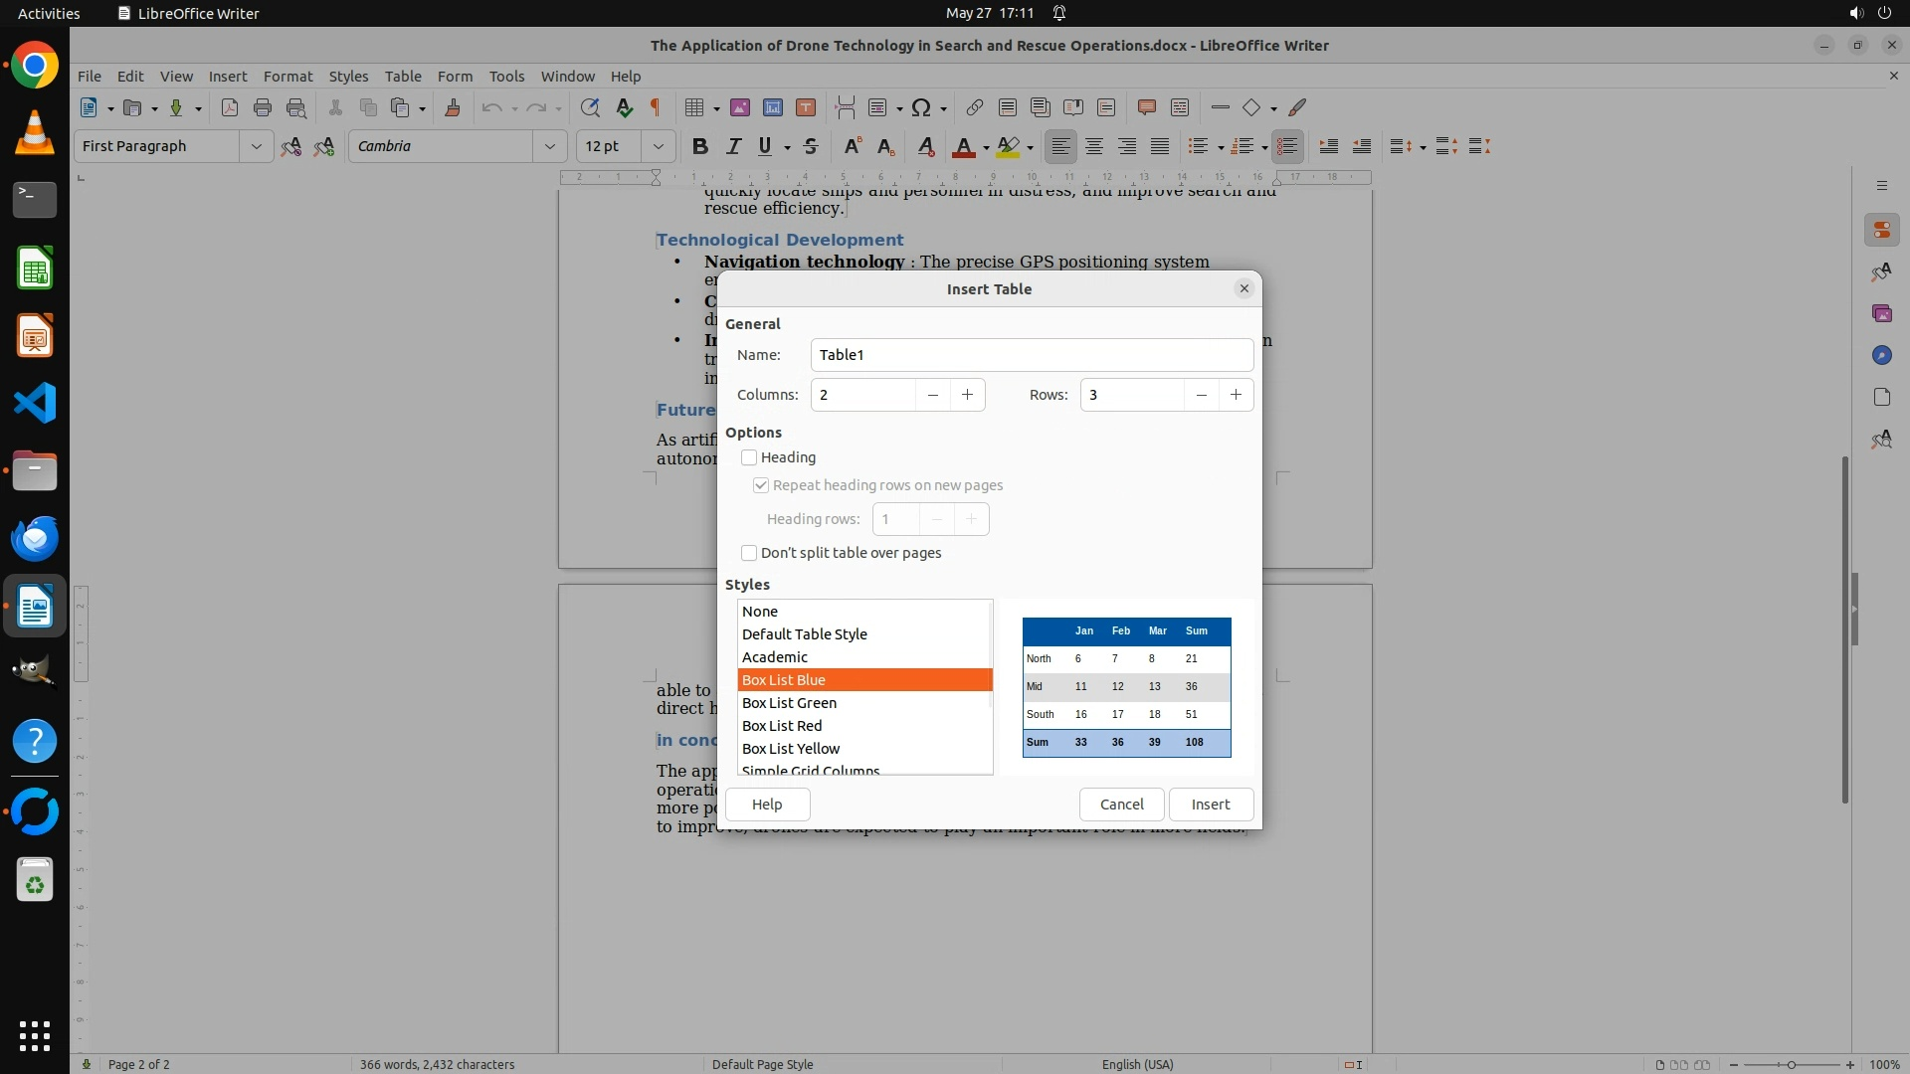Enable the Heading checkbox

pos(749,457)
